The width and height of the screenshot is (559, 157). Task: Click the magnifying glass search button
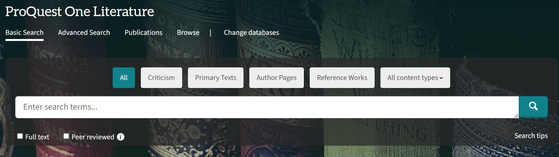(x=533, y=107)
